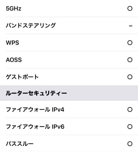
Task: Select the バンドステアリング label
Action: coord(31,25)
